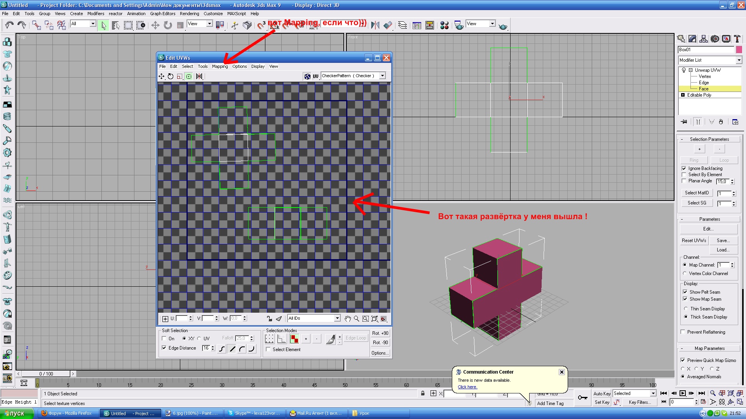The image size is (746, 419).
Task: Click the teapot Quick Render icon
Action: point(503,26)
